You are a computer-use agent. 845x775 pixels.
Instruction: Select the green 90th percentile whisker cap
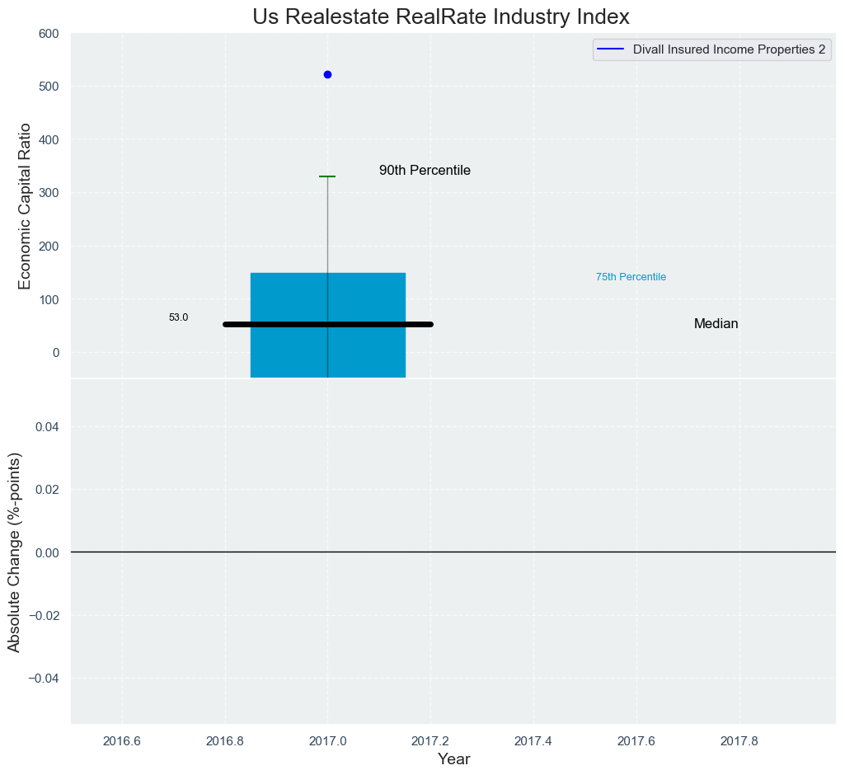coord(327,176)
